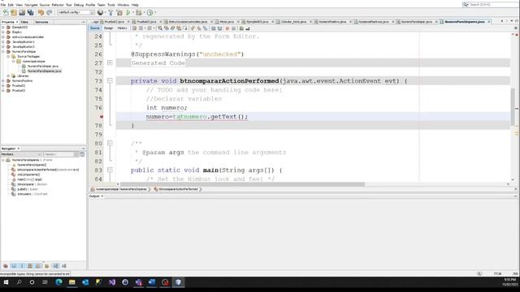This screenshot has height=292, width=520.
Task: Click the taskbar search icon
Action: pyautogui.click(x=19, y=282)
